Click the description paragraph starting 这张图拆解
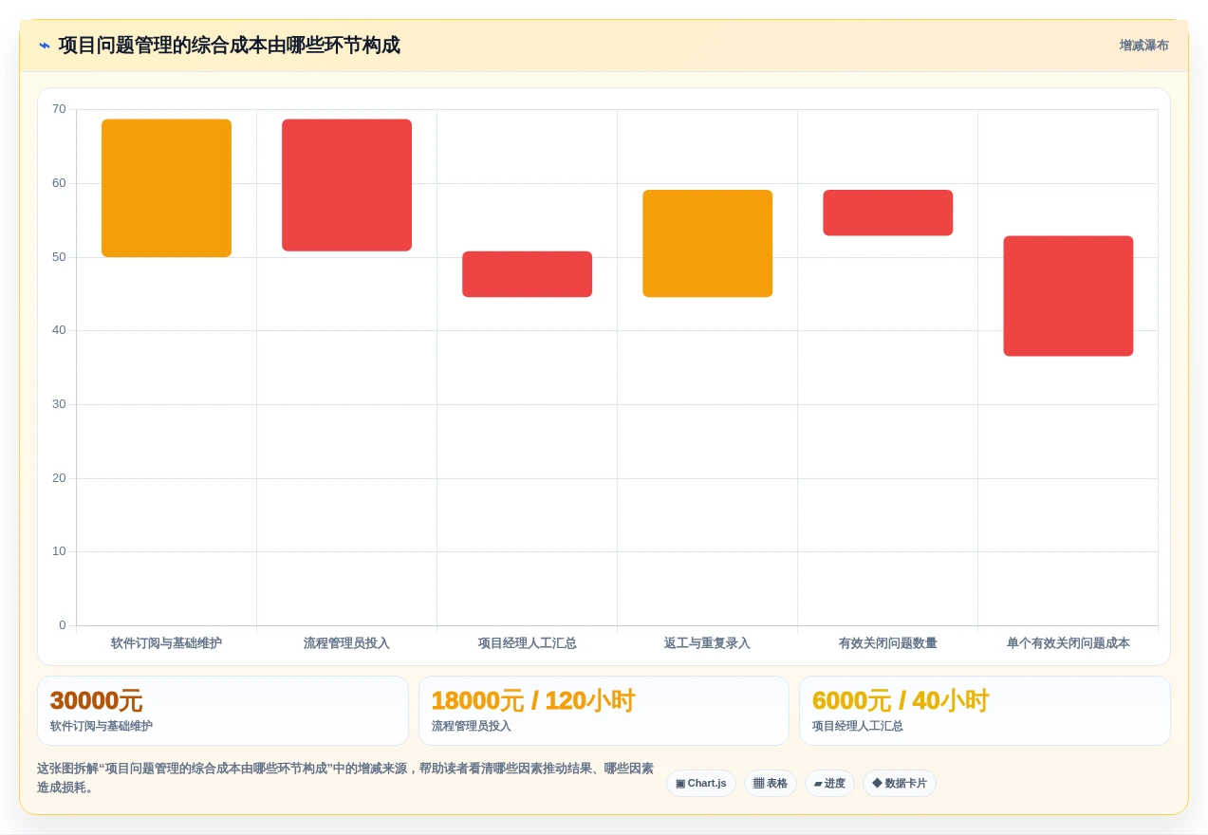 (x=345, y=778)
